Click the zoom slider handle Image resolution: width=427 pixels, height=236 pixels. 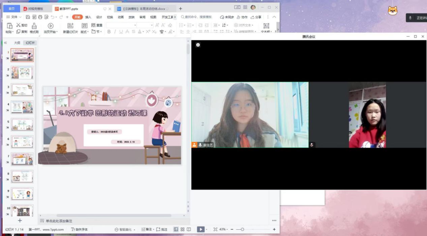242,229
